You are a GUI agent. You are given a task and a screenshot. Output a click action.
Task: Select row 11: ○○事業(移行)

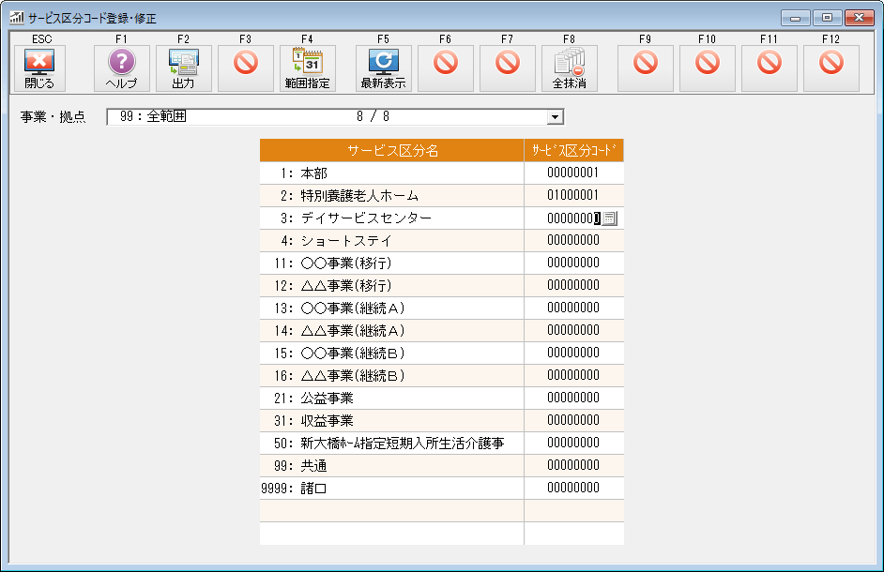click(x=392, y=263)
